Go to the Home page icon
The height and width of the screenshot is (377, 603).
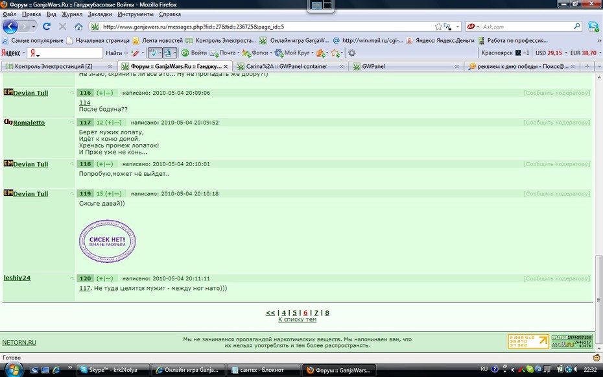click(x=78, y=27)
